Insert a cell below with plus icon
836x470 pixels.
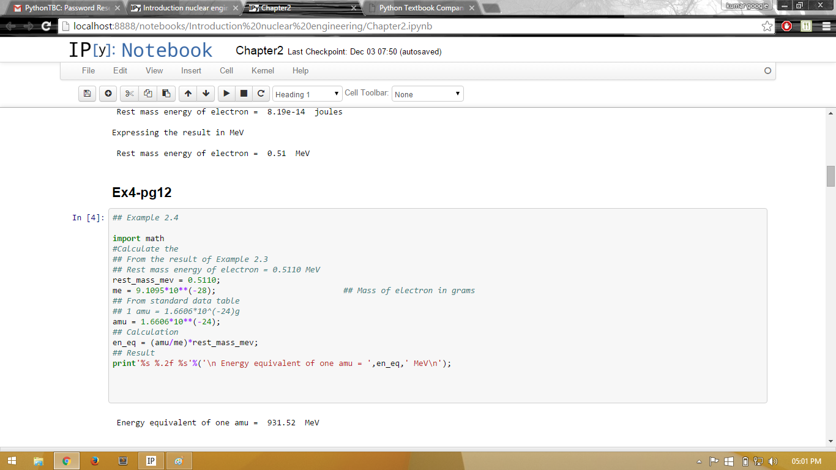pyautogui.click(x=108, y=94)
